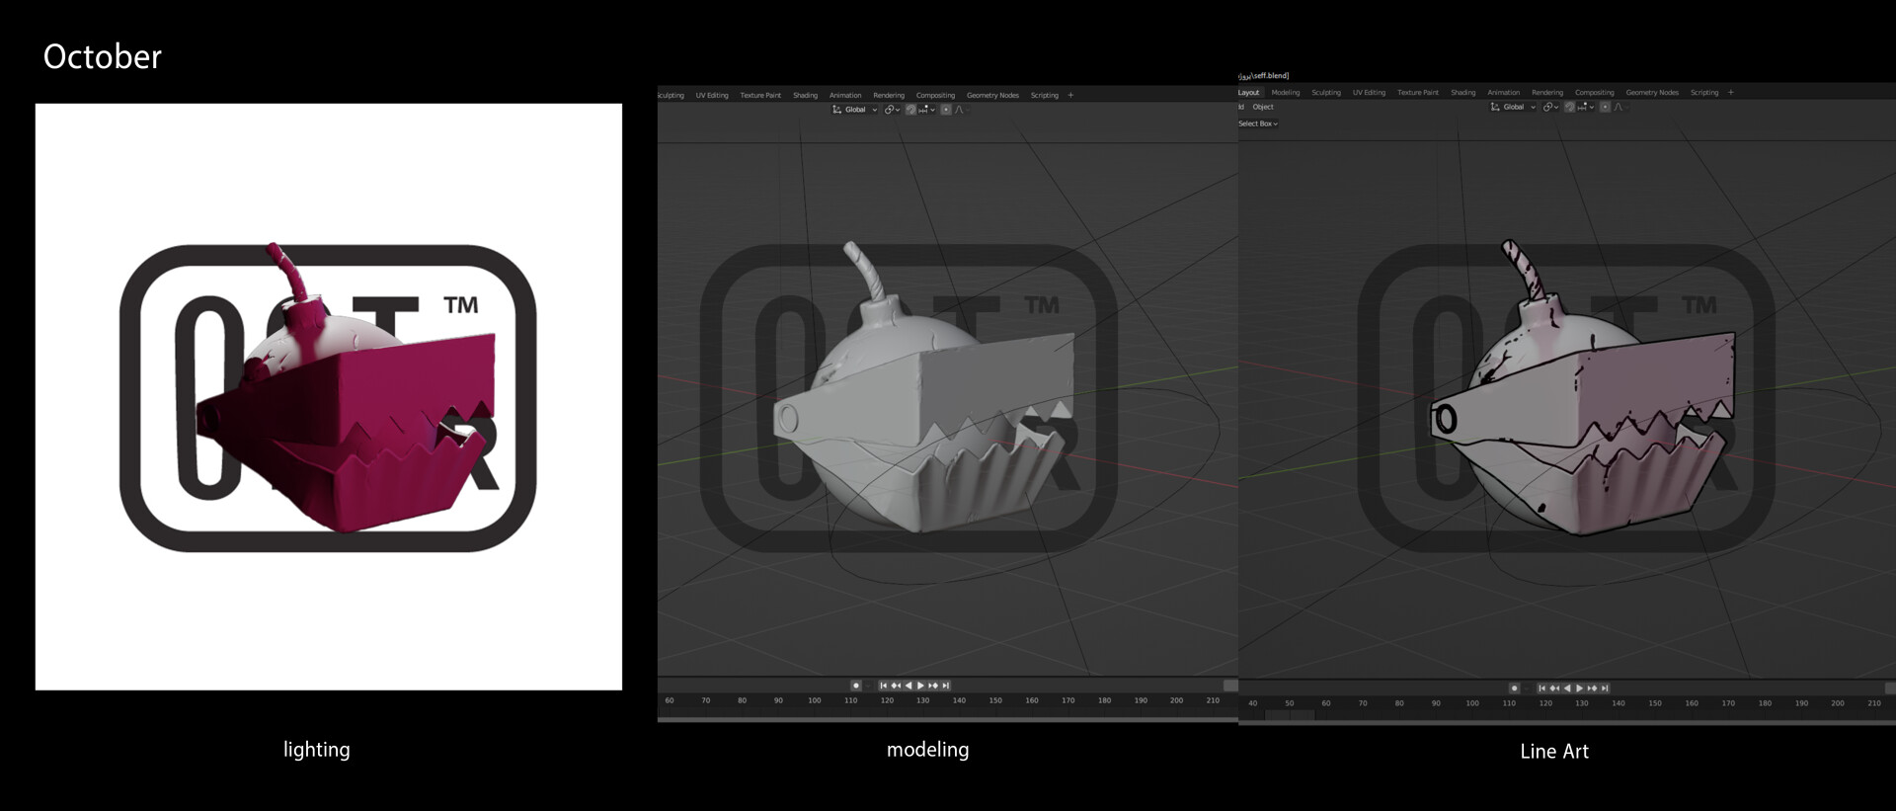Viewport: 1896px width, 811px height.
Task: Add a workspace with plus icon in right window
Action: (1731, 93)
